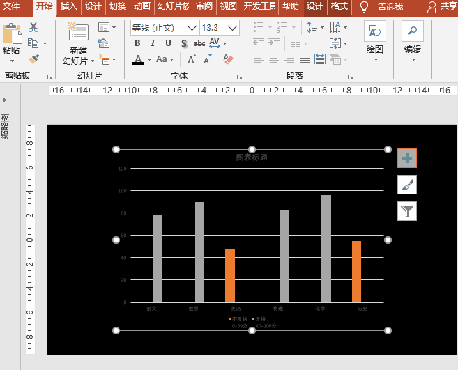Toggle Bold formatting
This screenshot has width=458, height=370.
tap(137, 43)
